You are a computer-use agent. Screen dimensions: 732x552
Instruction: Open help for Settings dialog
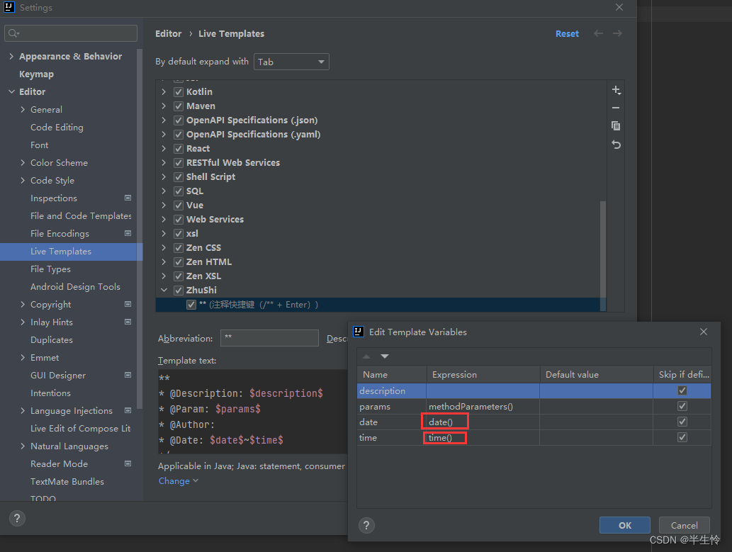point(17,518)
